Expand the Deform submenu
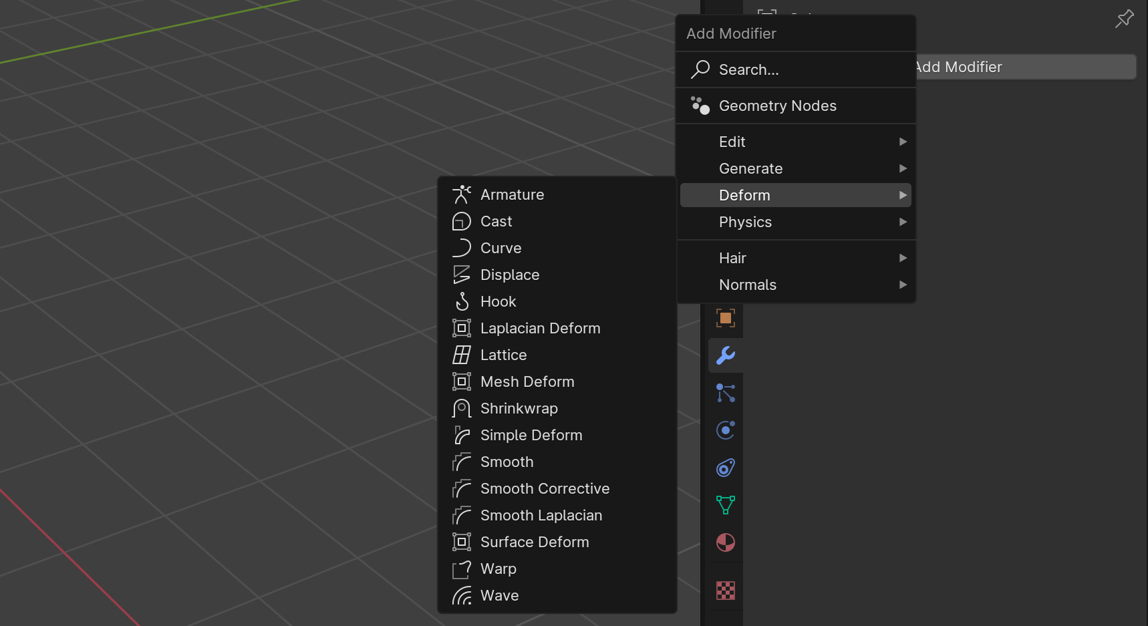The height and width of the screenshot is (626, 1148). pyautogui.click(x=796, y=195)
